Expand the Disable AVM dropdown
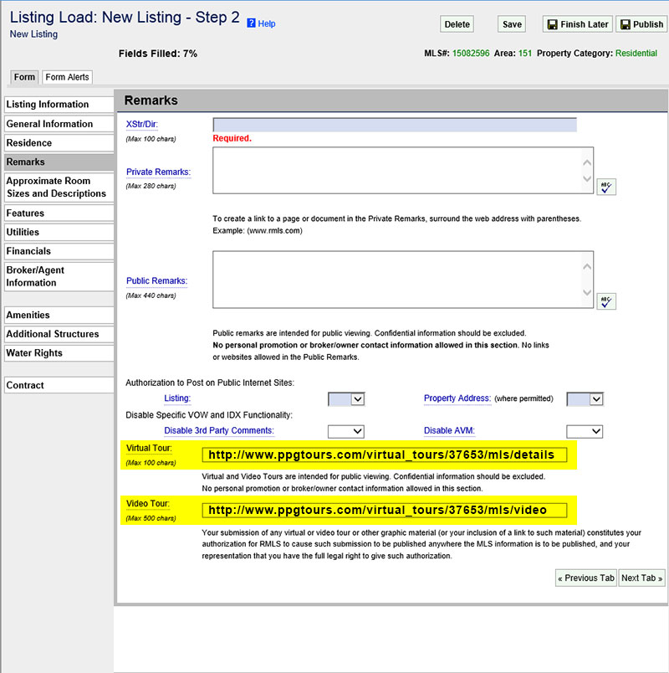 tap(585, 431)
